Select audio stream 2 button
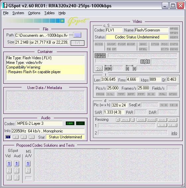Image resolution: width=186 pixels, height=188 pixels. tap(16, 137)
